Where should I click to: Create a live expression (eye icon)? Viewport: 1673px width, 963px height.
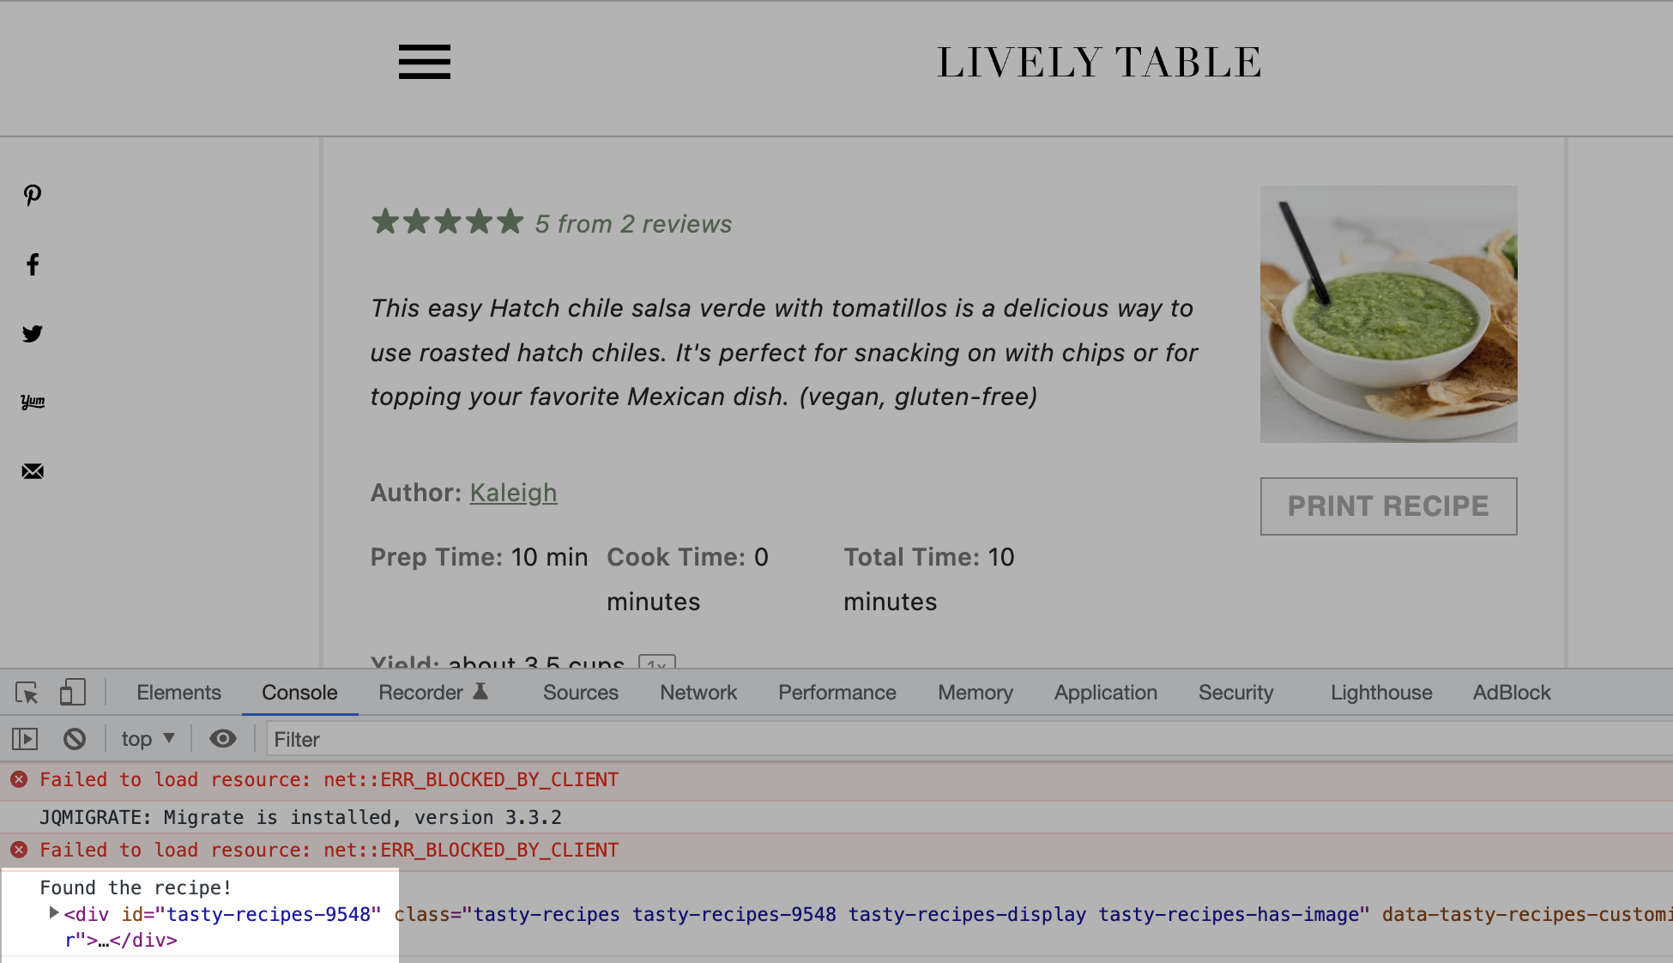[x=223, y=739]
